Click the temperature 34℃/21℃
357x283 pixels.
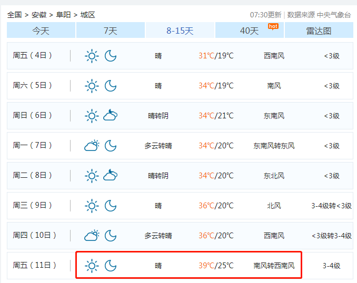pyautogui.click(x=216, y=116)
